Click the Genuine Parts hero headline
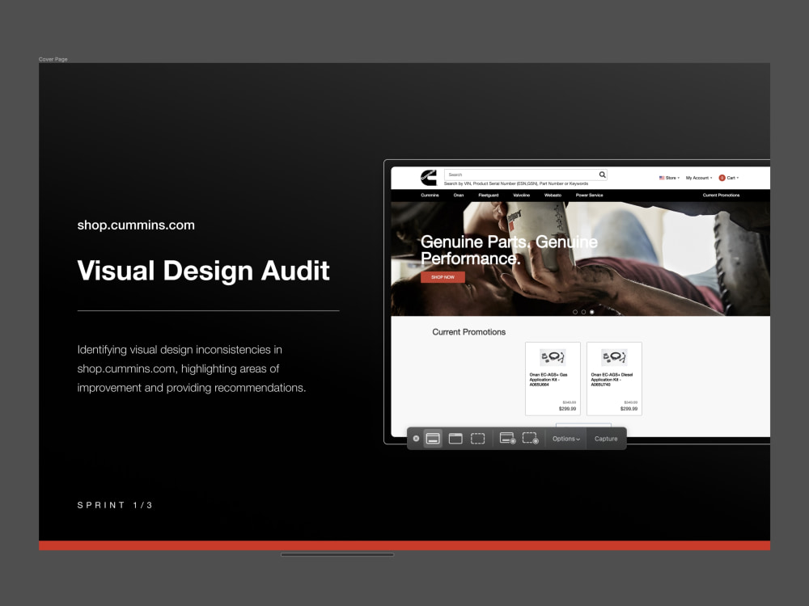Image resolution: width=809 pixels, height=606 pixels. tap(509, 250)
